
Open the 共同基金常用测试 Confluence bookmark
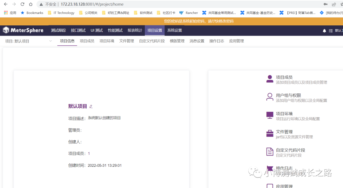click(x=219, y=13)
